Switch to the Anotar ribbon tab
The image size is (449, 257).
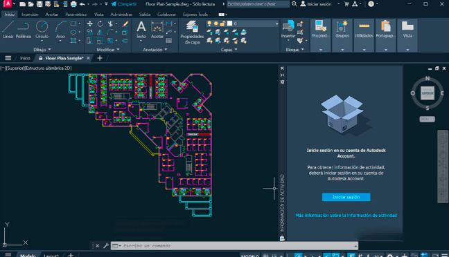[x=51, y=15]
